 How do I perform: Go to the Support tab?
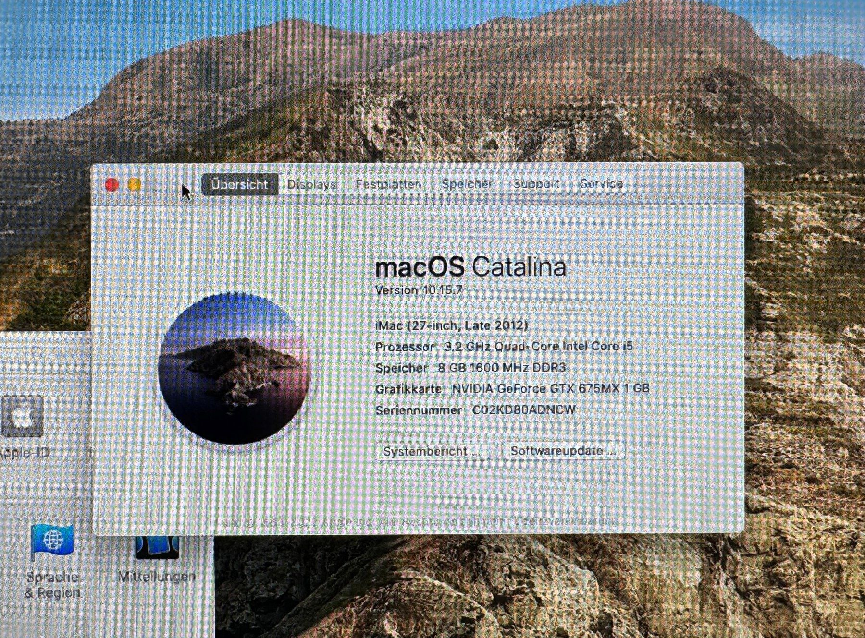coord(536,183)
